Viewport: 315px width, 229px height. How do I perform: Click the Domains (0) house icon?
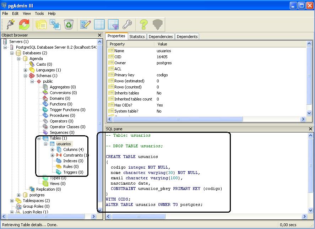click(x=45, y=98)
